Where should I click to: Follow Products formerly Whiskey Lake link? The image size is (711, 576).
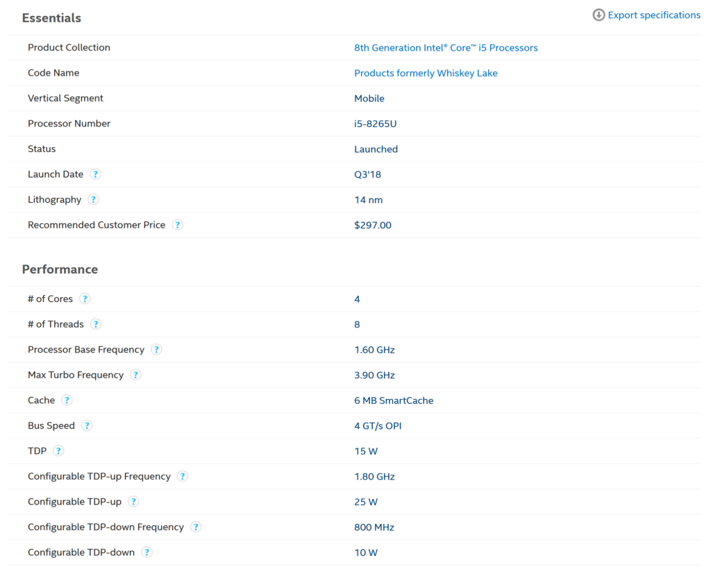[426, 73]
